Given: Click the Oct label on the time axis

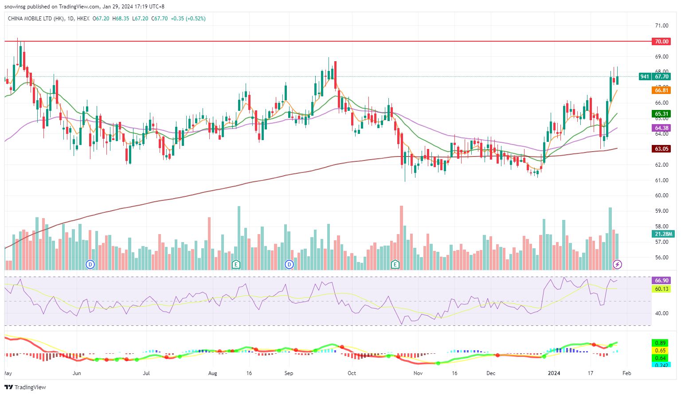Looking at the screenshot, I should point(352,373).
